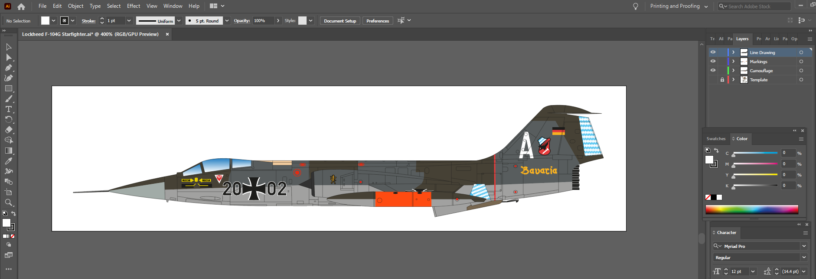Expand the Line Drawing layer
This screenshot has width=816, height=279.
(x=733, y=52)
